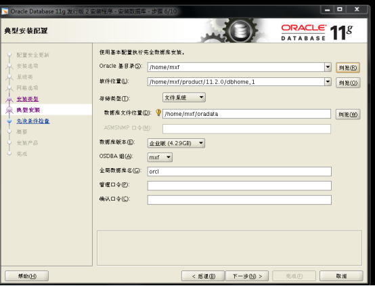The width and height of the screenshot is (375, 286).
Task: Cancel installation with the 取消 button
Action: (x=341, y=276)
